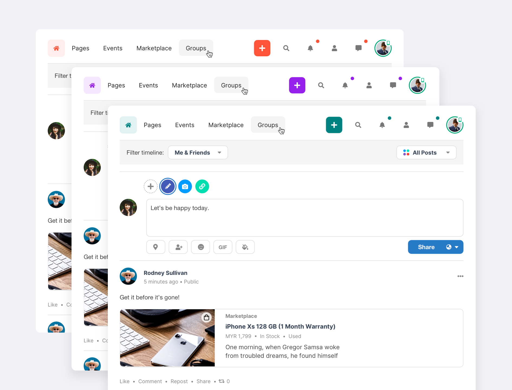Expand the All Posts dropdown
Viewport: 512px width, 390px height.
(x=426, y=152)
